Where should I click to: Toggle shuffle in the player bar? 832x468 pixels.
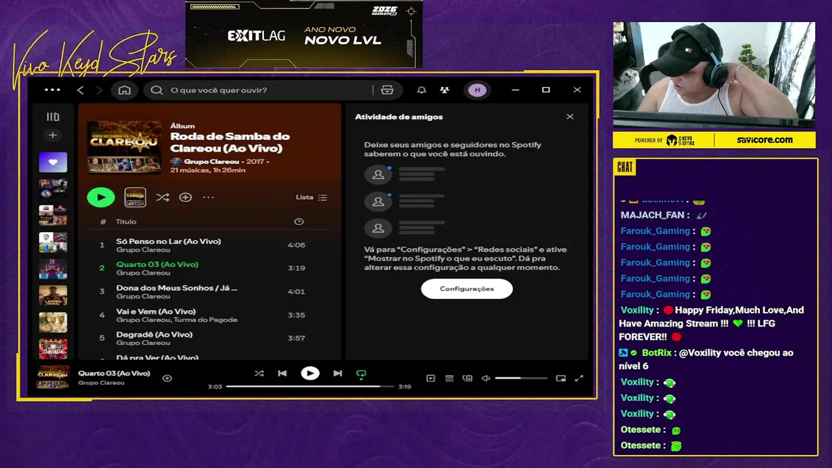click(x=259, y=373)
